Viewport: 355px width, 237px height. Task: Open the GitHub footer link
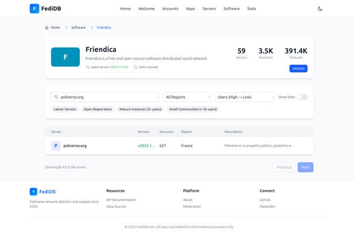(x=265, y=200)
